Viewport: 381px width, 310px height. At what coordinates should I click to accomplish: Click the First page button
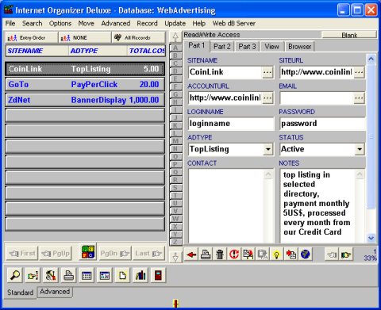click(x=22, y=254)
